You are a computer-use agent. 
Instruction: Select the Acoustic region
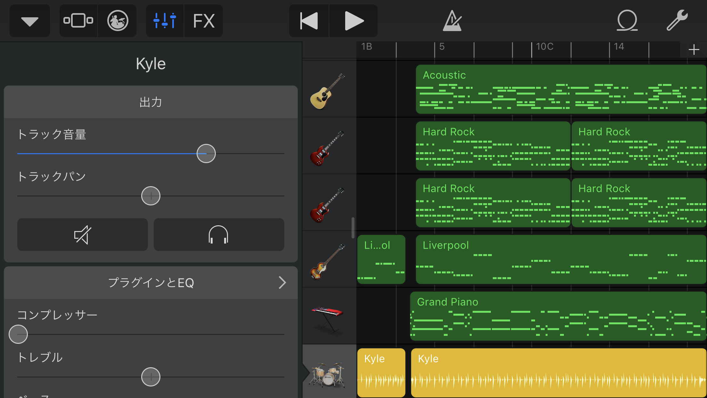(561, 89)
